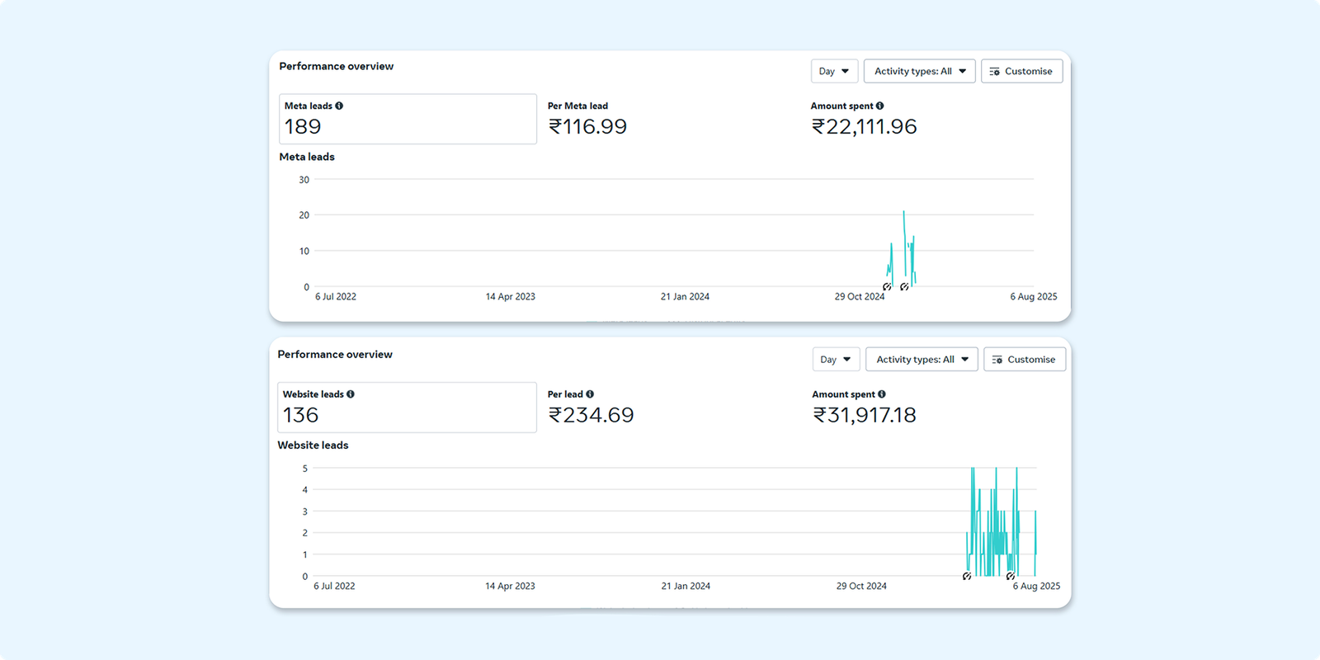This screenshot has height=660, width=1320.
Task: Expand Activity types dropdown in Website leads panel
Action: 922,360
